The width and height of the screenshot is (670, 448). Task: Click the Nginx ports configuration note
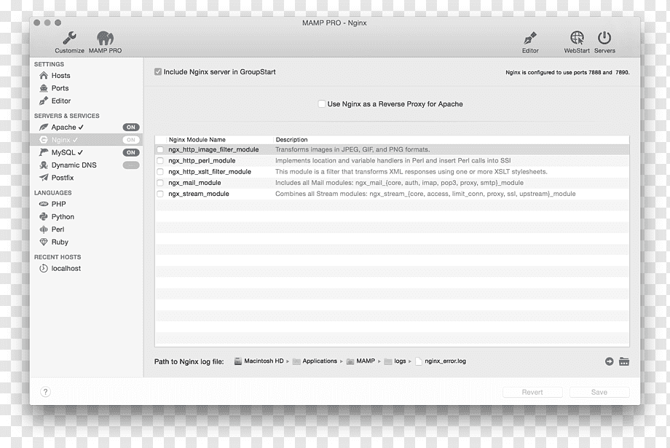point(567,72)
